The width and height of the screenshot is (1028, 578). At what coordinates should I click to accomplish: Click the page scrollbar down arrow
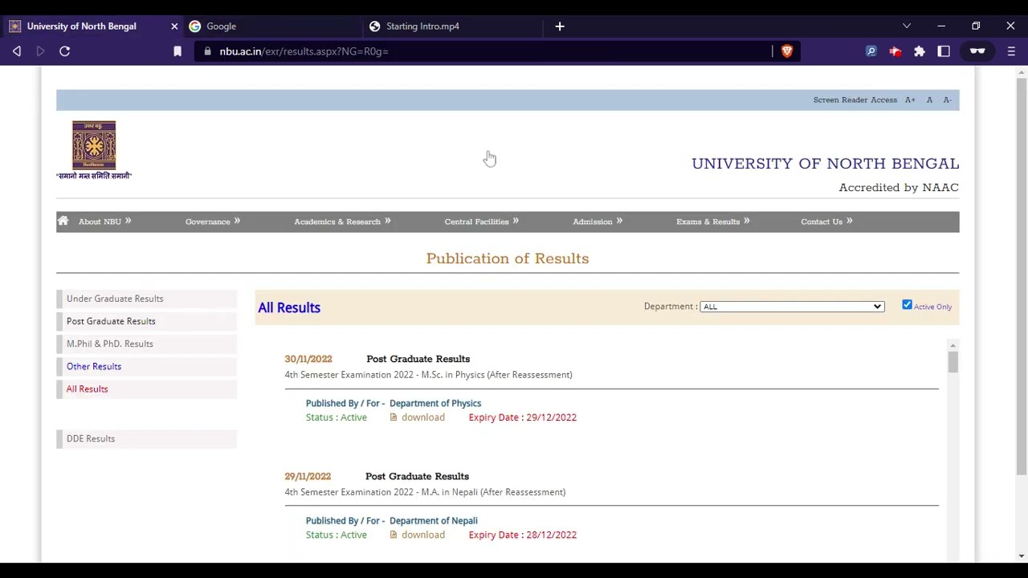click(x=1021, y=556)
